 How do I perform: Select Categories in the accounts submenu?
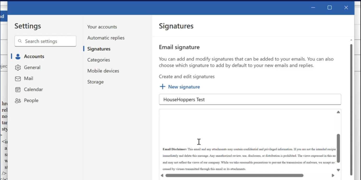(x=98, y=60)
